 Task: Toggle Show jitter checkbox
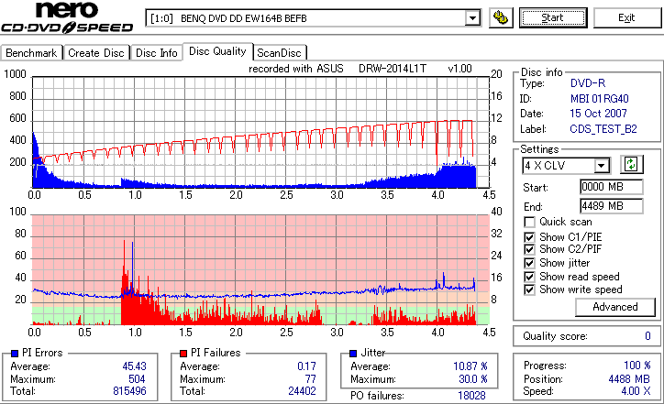(529, 263)
